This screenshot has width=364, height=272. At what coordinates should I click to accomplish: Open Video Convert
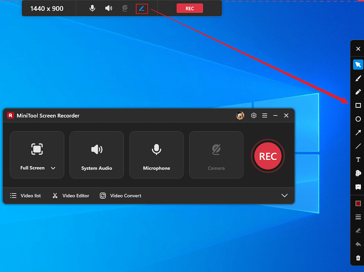pos(120,196)
